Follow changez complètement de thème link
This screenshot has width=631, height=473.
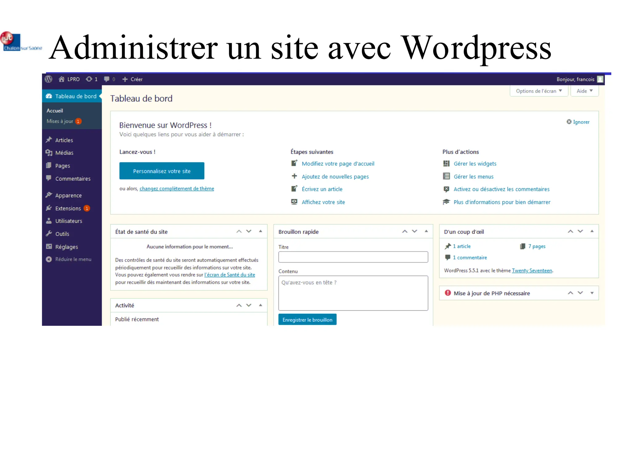(x=177, y=188)
